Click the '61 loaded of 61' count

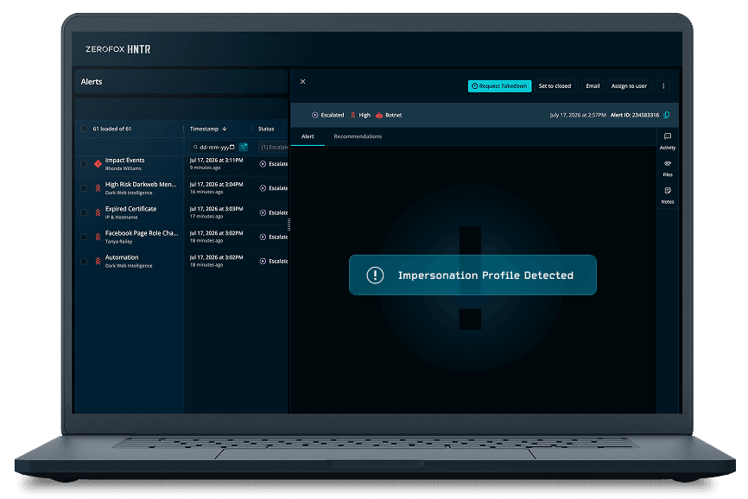112,129
